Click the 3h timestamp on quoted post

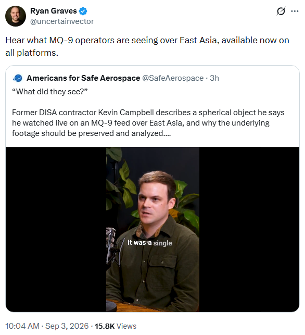214,78
